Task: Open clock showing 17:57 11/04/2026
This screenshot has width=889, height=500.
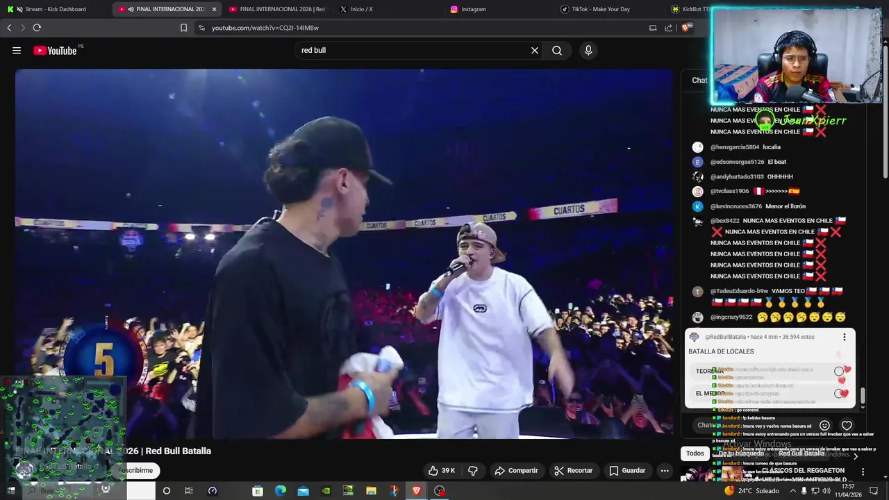Action: 848,491
